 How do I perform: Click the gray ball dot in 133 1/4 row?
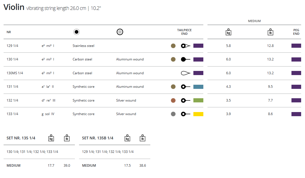173,114
